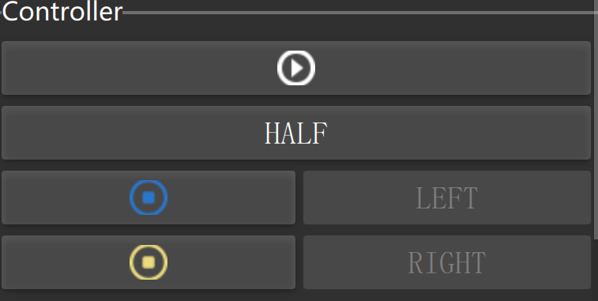Click the button below the blue stop button
Screen dimensions: 598x301
click(x=149, y=262)
